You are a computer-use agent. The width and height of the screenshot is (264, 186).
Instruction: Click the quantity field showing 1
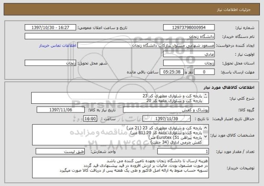tap(183, 152)
